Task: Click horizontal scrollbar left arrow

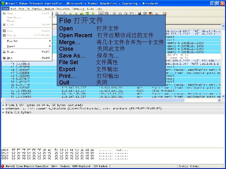Action: [3, 100]
